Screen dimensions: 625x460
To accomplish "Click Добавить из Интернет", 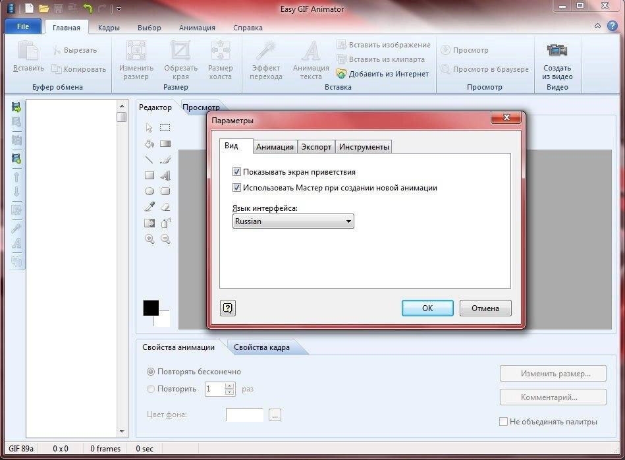I will (383, 74).
